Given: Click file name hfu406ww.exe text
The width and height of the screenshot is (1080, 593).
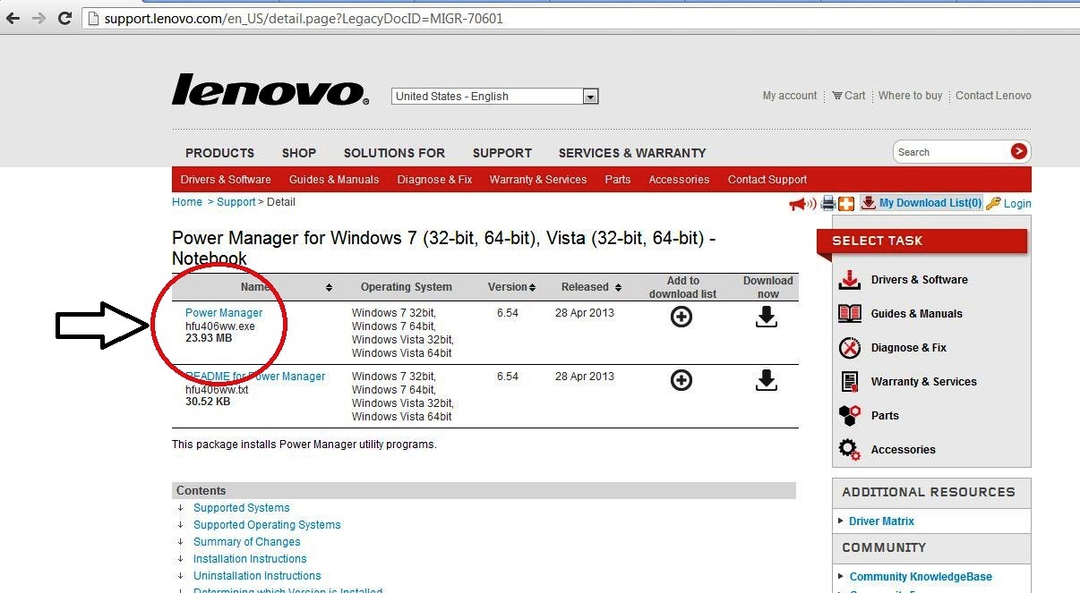Looking at the screenshot, I should [x=220, y=326].
